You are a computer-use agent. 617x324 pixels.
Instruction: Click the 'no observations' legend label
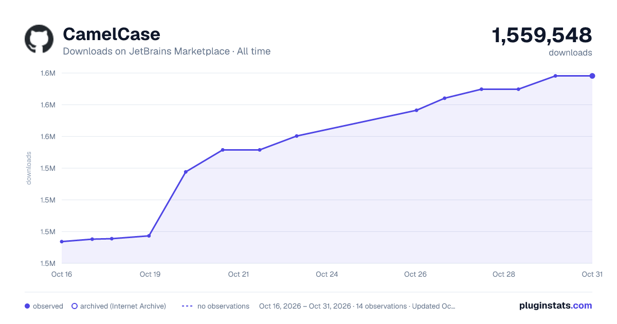(223, 306)
